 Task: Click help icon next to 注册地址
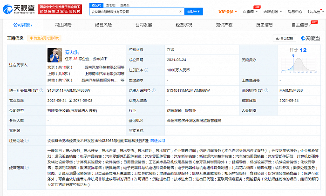27,141
